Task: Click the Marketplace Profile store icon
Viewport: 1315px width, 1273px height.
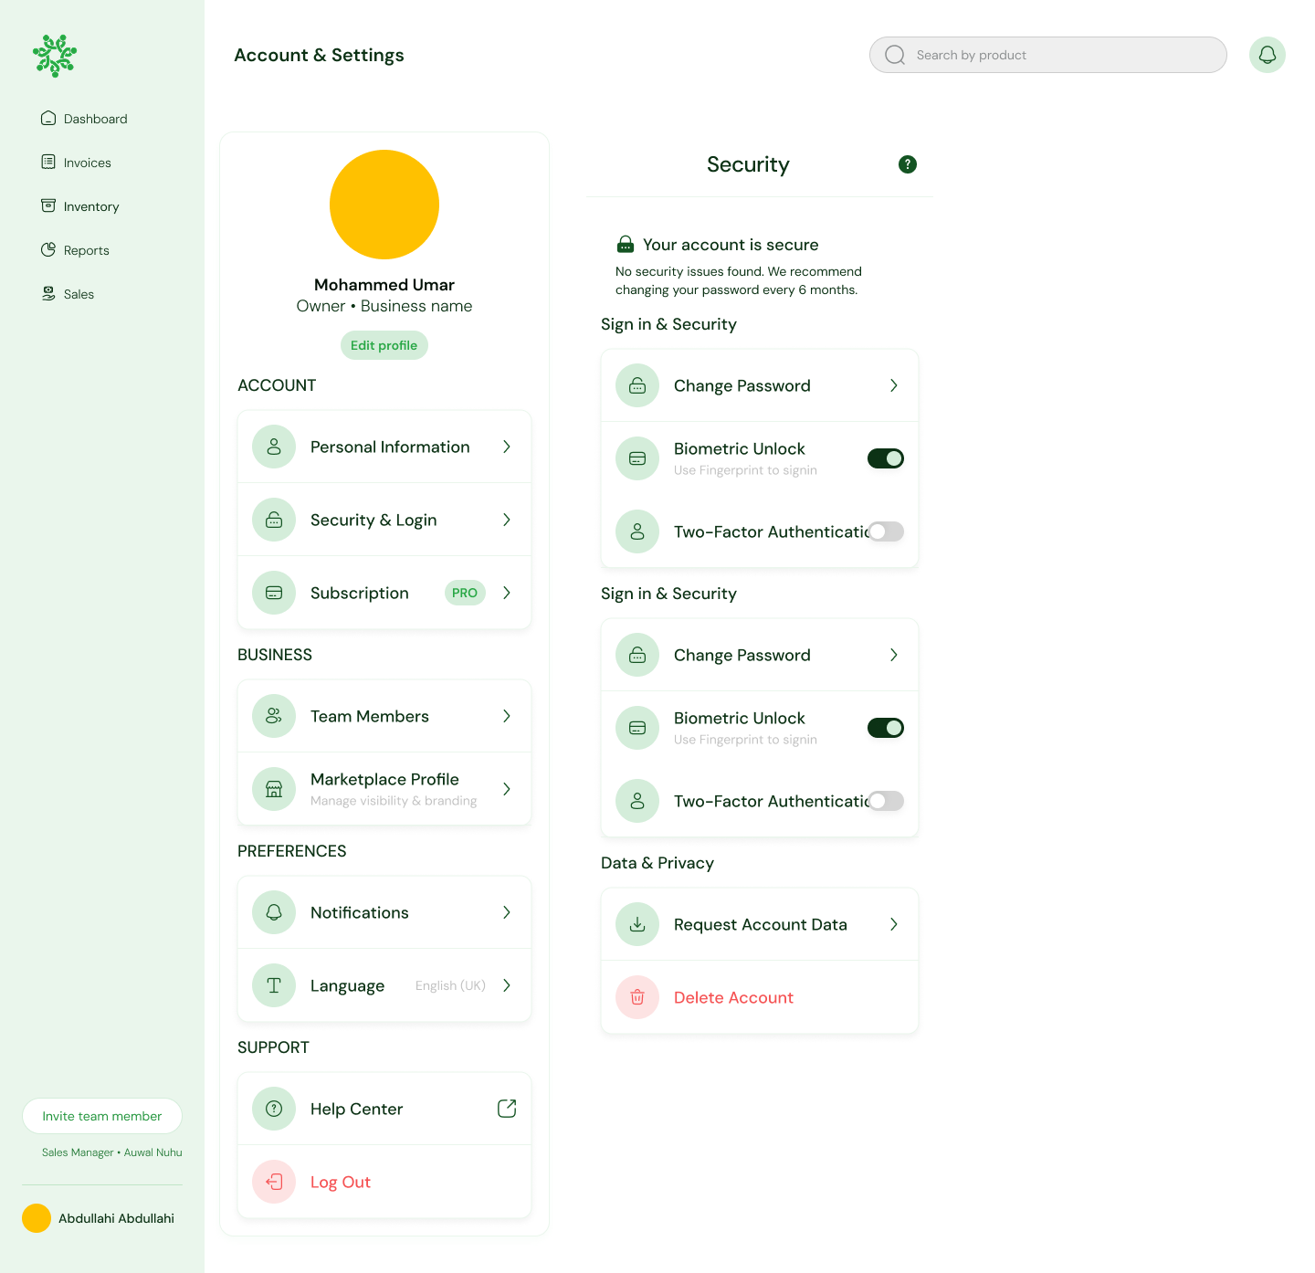Action: pyautogui.click(x=274, y=789)
